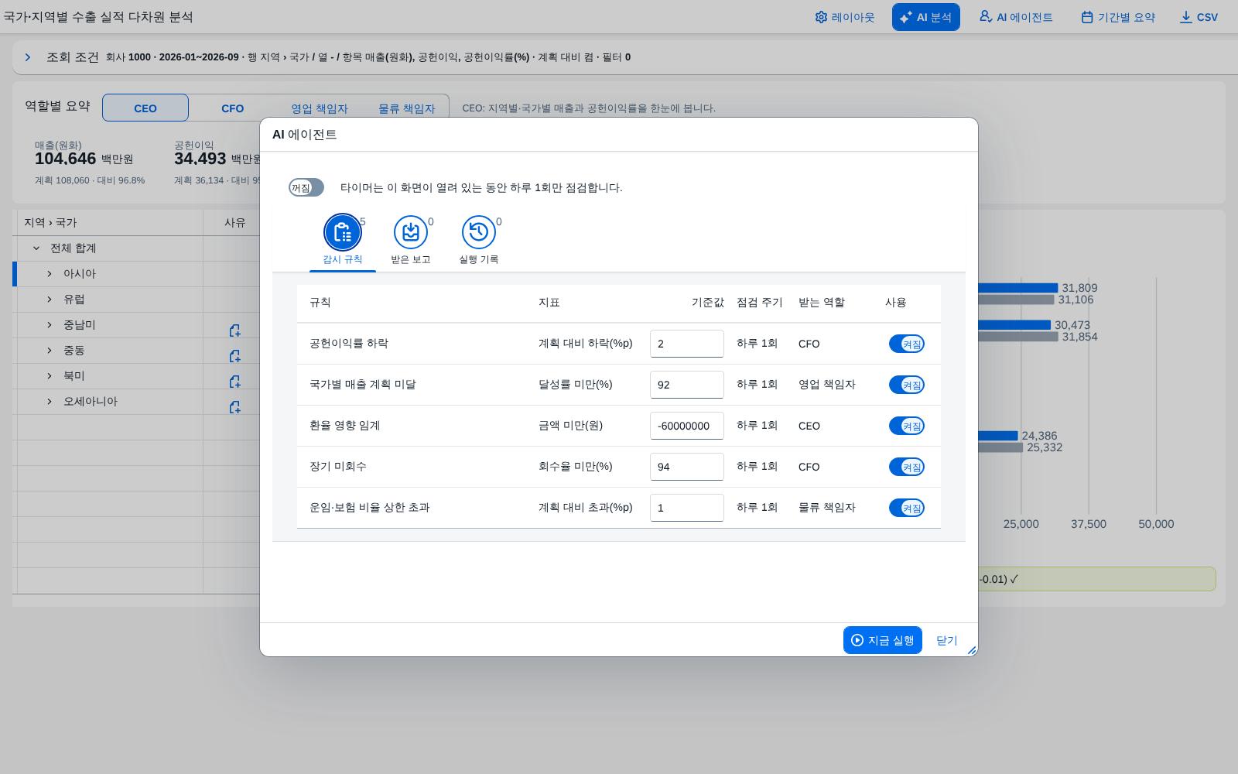Expand the 아시아 region row
Image resolution: width=1238 pixels, height=774 pixels.
[49, 274]
